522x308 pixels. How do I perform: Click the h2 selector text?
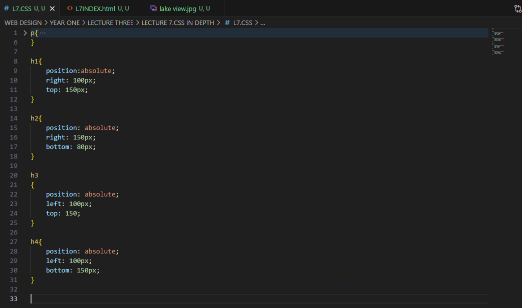pos(34,118)
